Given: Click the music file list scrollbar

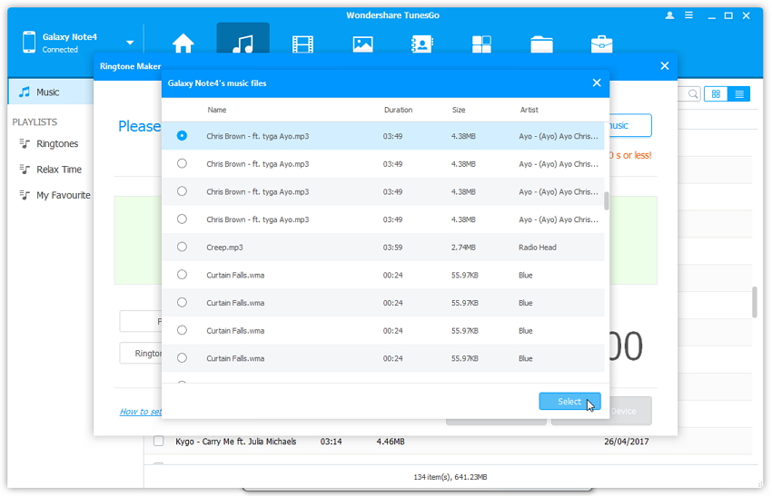Looking at the screenshot, I should tap(607, 200).
